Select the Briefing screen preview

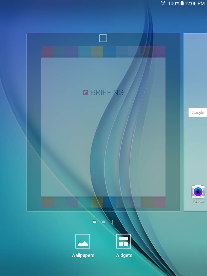(x=103, y=122)
